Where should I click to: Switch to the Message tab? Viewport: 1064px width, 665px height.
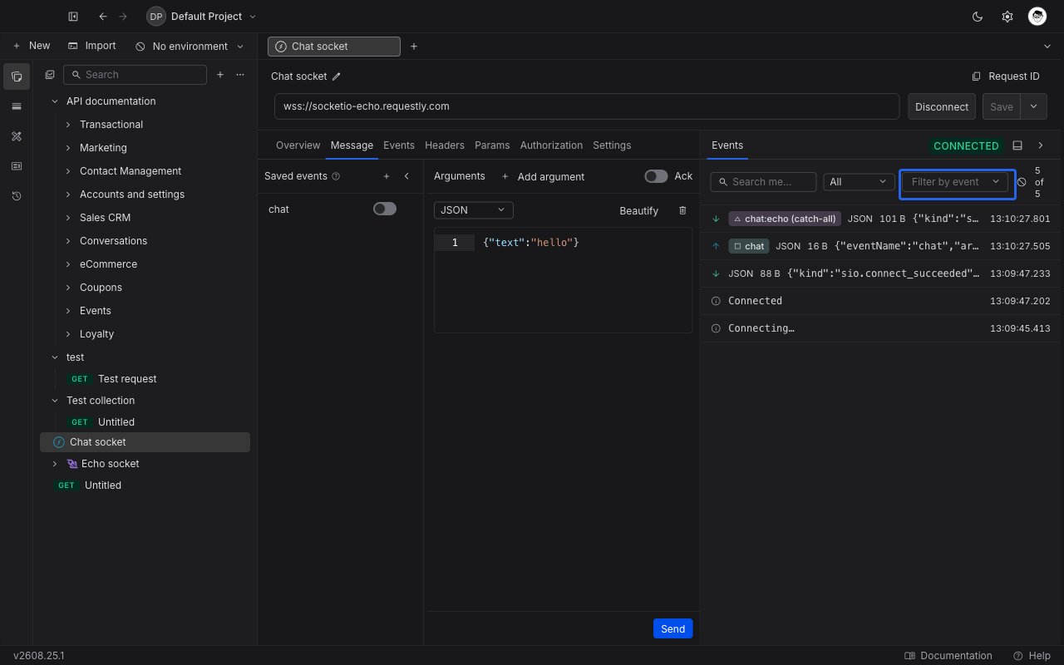(x=352, y=145)
